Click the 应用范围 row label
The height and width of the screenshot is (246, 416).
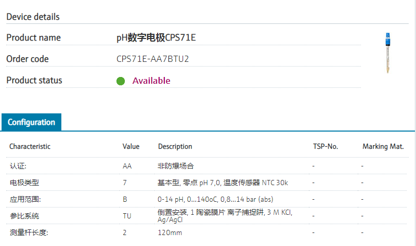point(25,199)
